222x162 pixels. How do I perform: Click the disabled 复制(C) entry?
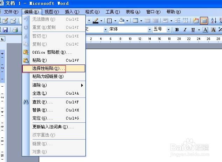tap(54, 44)
